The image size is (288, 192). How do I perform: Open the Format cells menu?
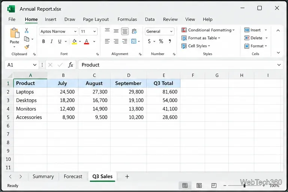click(255, 46)
